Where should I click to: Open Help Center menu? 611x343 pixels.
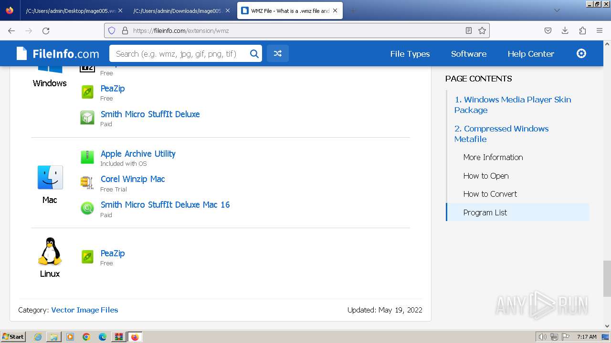[531, 54]
